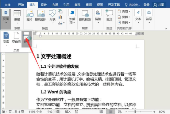Open the 表格 (Table) insert dropdown
The height and width of the screenshot is (114, 170).
(x=17, y=17)
